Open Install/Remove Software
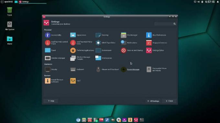This screenshot has height=123, width=220. coord(54,81)
